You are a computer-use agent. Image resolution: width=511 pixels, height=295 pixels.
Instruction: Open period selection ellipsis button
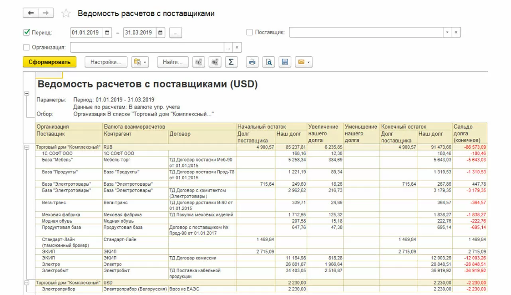point(176,33)
